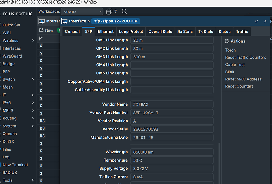Open Interfaces menu item

point(11,48)
